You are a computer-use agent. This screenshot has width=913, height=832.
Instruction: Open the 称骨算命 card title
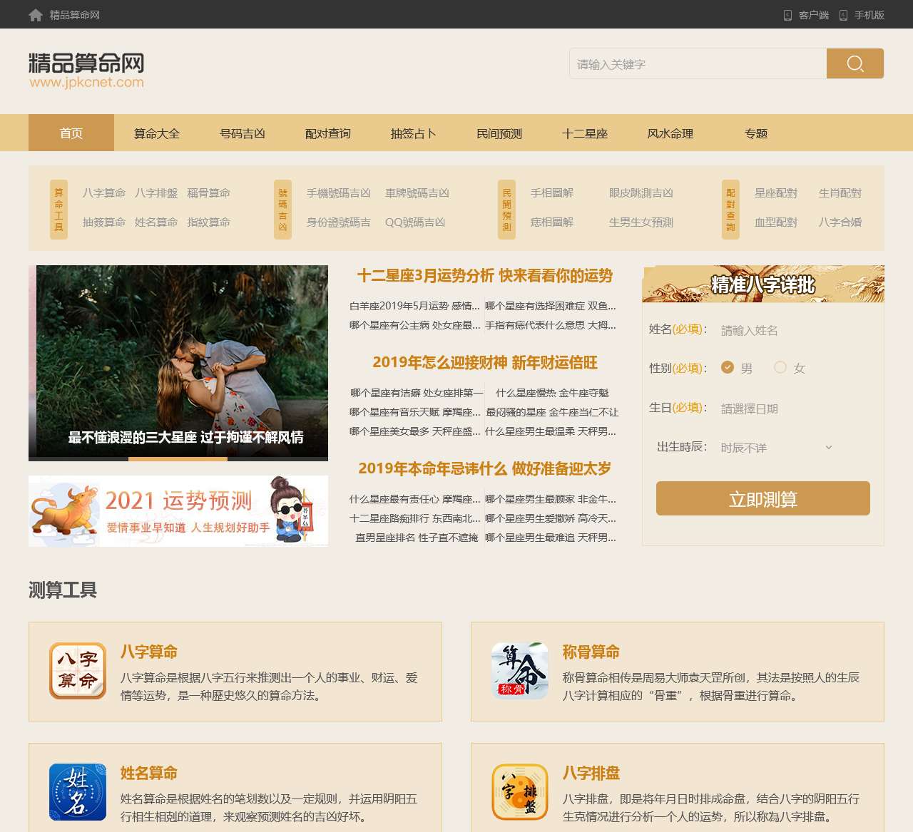click(591, 652)
